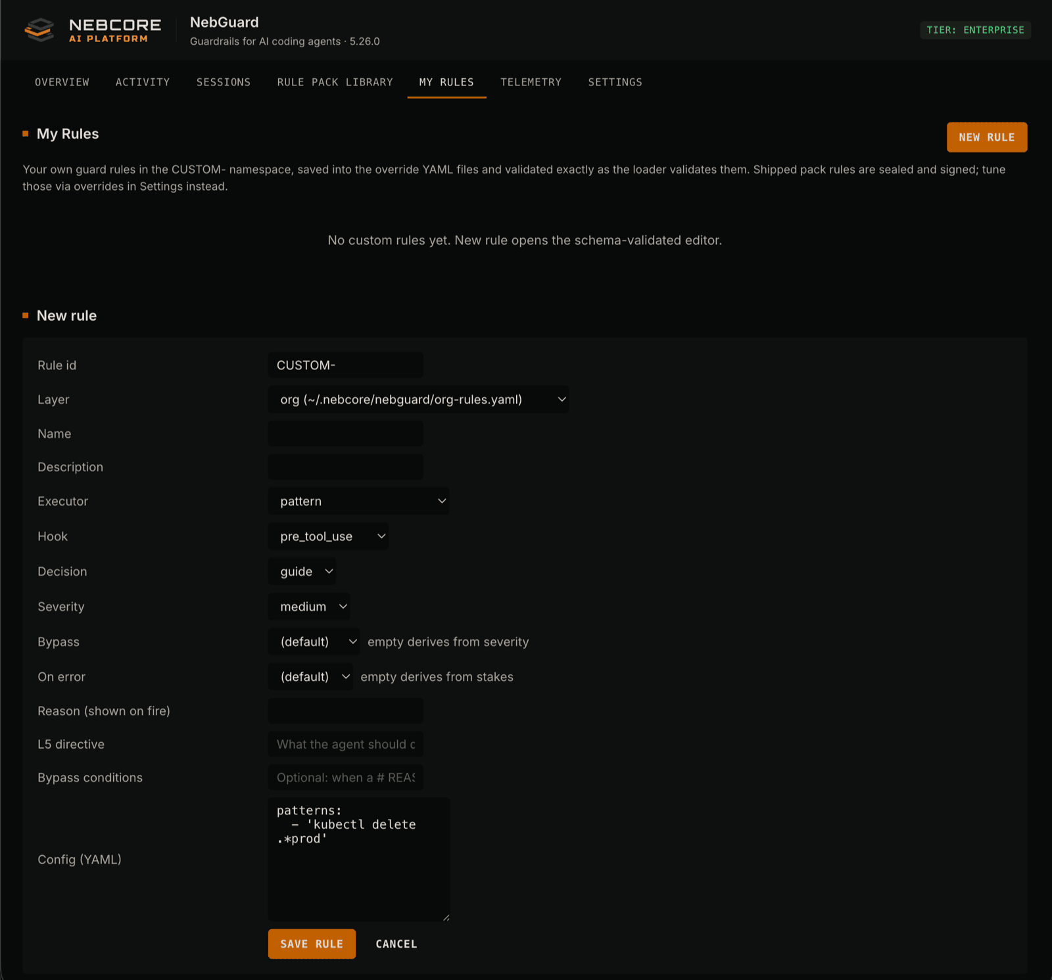The image size is (1052, 980).
Task: Click the 'Bypass conditions' label
Action: tap(90, 778)
